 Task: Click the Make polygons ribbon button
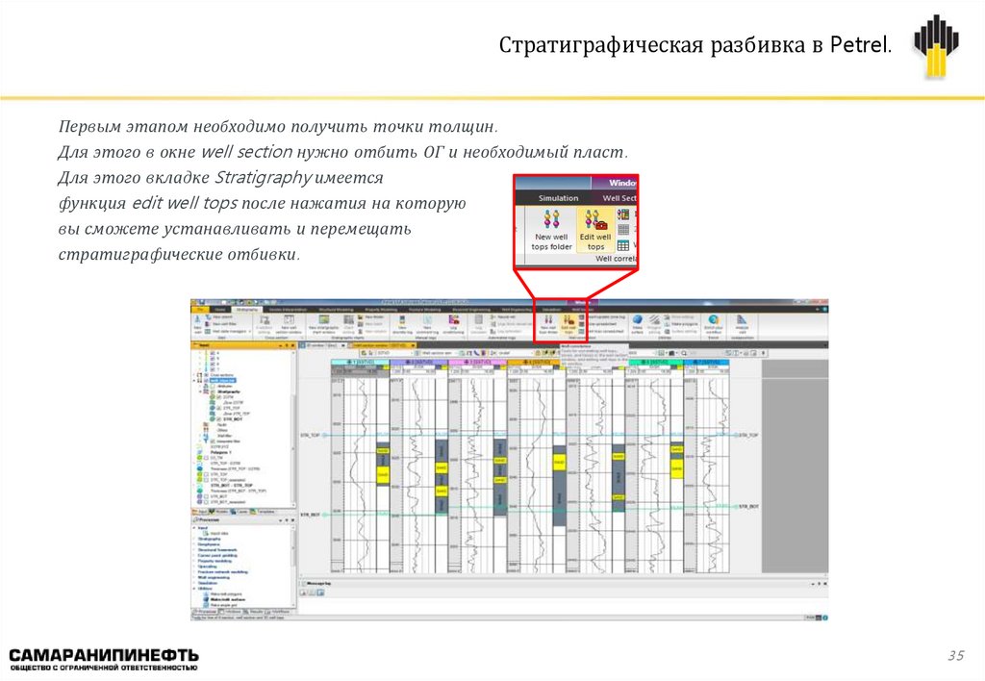click(681, 324)
